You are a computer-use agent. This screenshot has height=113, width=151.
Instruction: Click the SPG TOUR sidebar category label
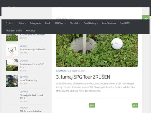[x=24, y=61]
